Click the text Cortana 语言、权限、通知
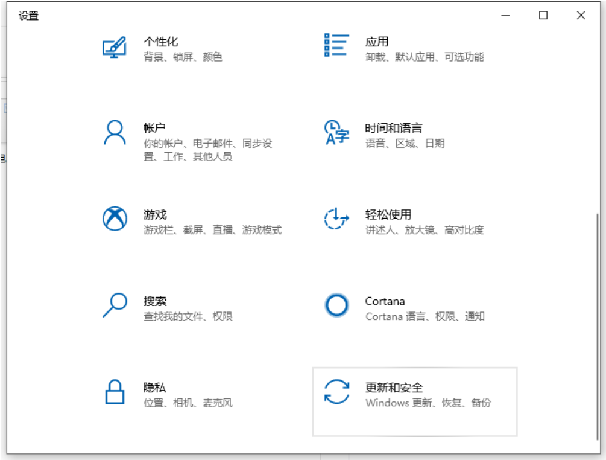Screen dimensions: 606x460 425,316
